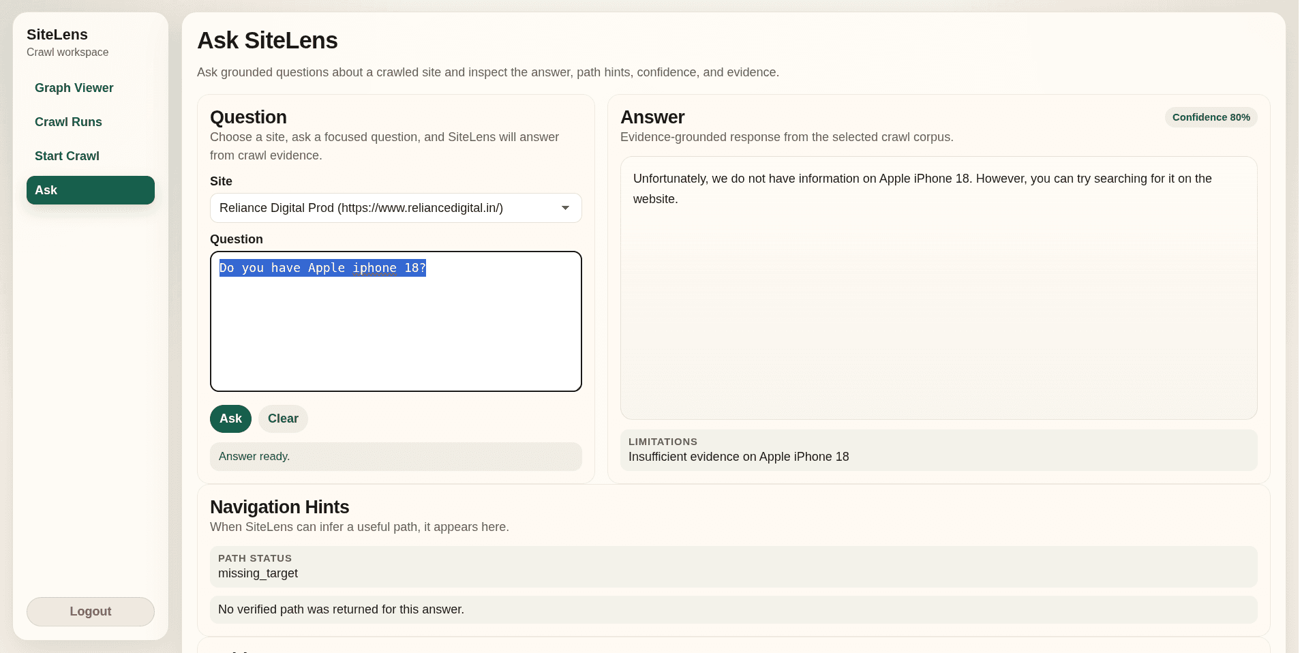This screenshot has width=1300, height=653.
Task: Click the 'Crawl workspace' subtitle
Action: [67, 52]
